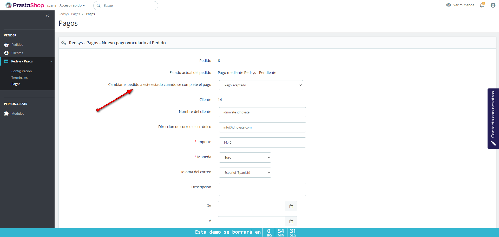Screen dimensions: 499x237
Task: Click the Descripción text area
Action: 262,189
